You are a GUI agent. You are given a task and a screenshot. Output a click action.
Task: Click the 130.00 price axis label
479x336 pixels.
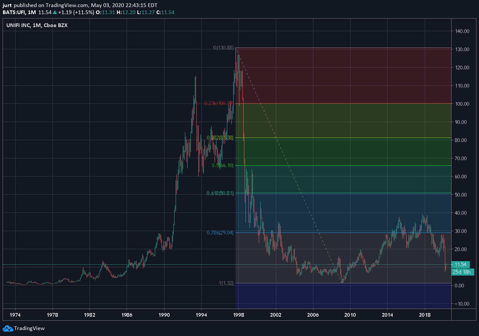point(462,49)
